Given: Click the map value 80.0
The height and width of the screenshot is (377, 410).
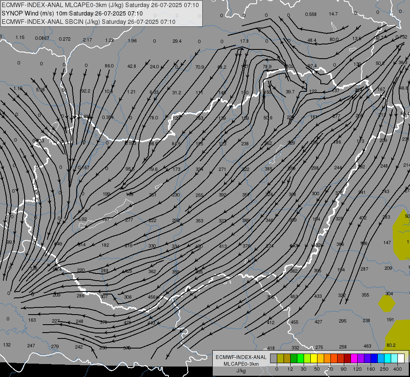Looking at the screenshot, I should click(334, 39).
